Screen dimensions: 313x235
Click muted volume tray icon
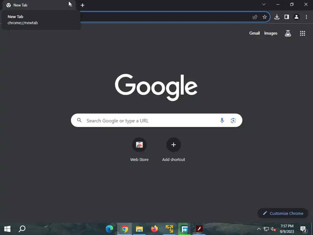[274, 229]
